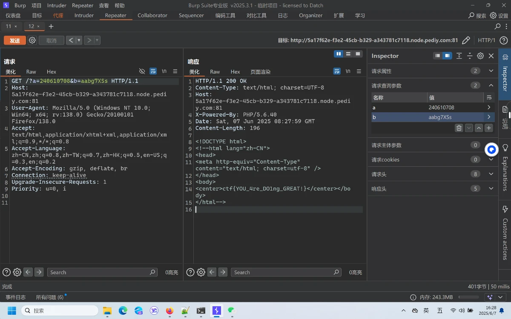Select side-by-side split layout
This screenshot has width=511, height=319.
point(339,54)
